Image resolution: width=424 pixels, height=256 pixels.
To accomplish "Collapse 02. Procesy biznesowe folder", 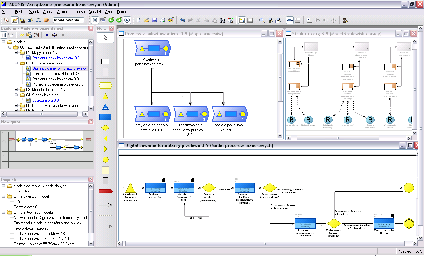I will coord(16,63).
